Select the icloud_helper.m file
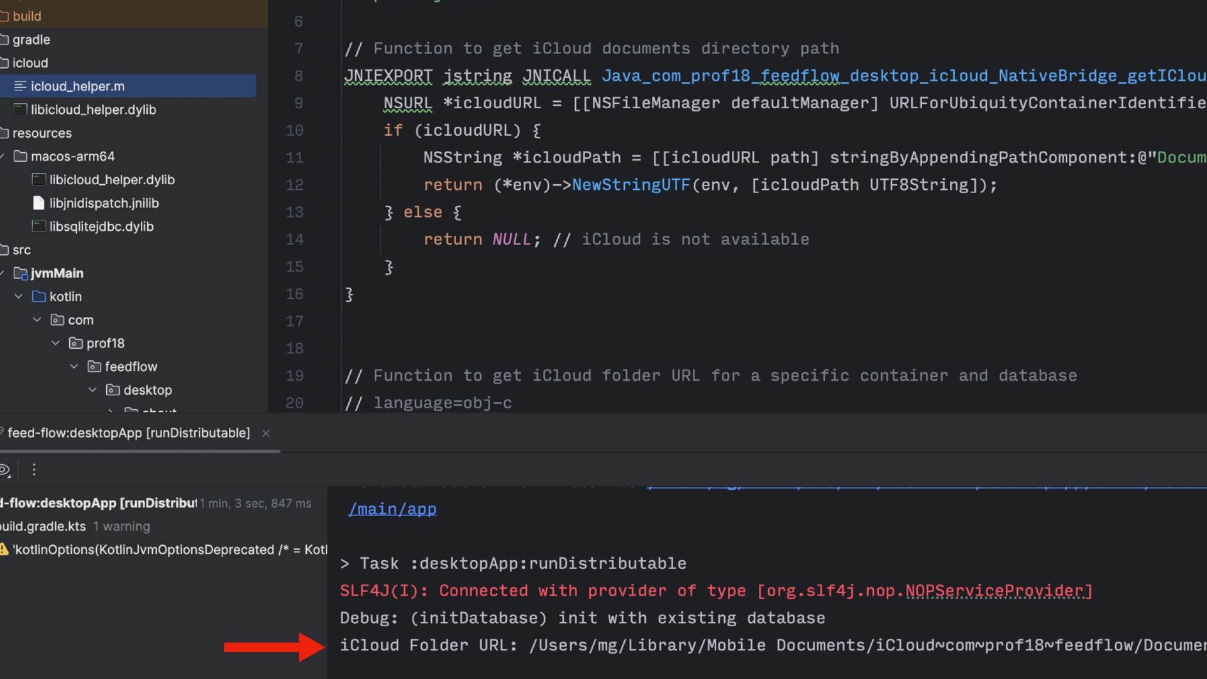This screenshot has width=1207, height=679. click(x=77, y=86)
